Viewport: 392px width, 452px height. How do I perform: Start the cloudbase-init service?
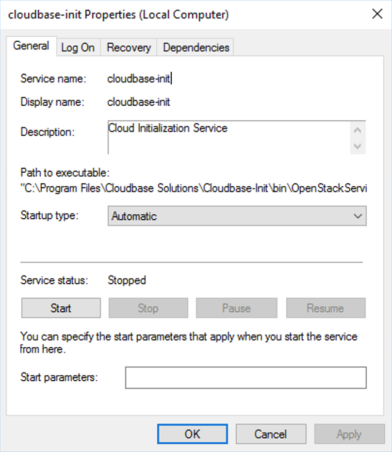click(61, 308)
